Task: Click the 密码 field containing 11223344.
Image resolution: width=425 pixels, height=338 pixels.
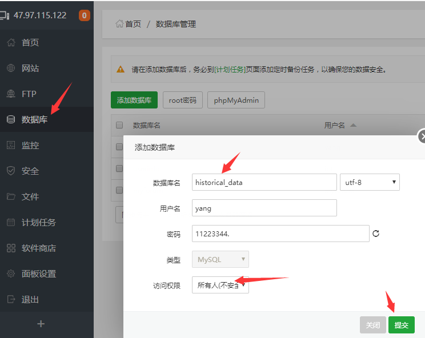Action: 280,234
